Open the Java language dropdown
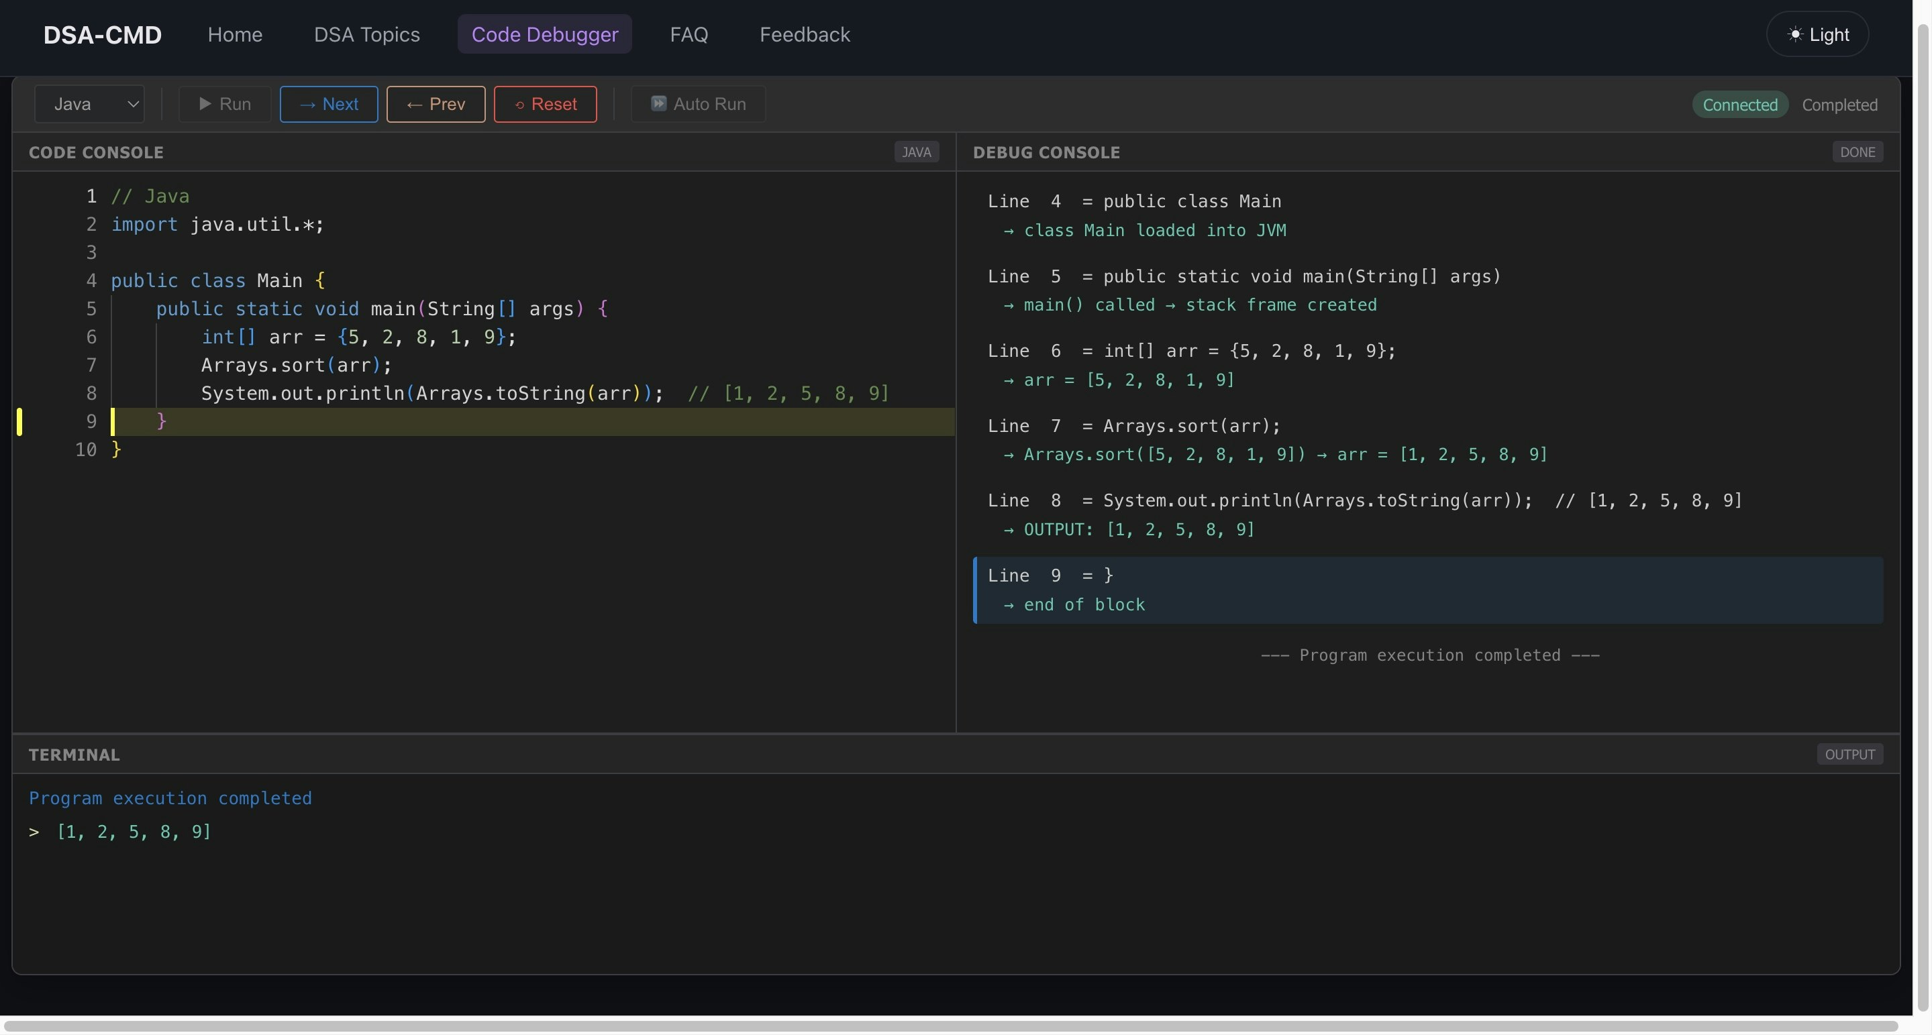This screenshot has width=1932, height=1035. (89, 104)
